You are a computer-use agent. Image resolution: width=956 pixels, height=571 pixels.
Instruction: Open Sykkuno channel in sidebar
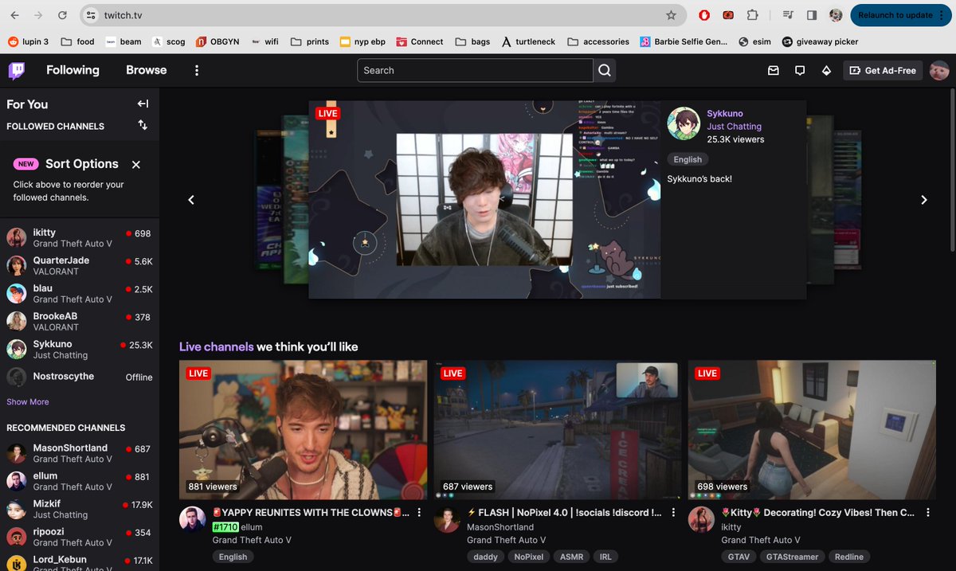point(80,350)
